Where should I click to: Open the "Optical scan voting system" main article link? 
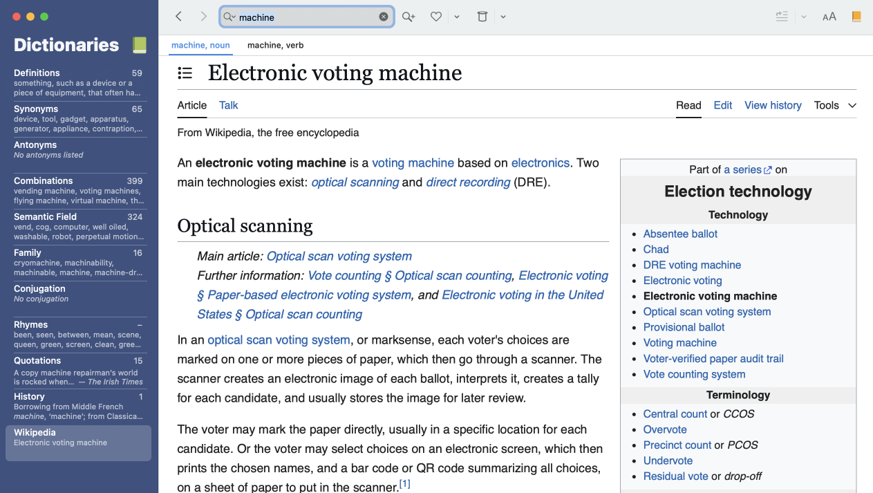tap(339, 256)
